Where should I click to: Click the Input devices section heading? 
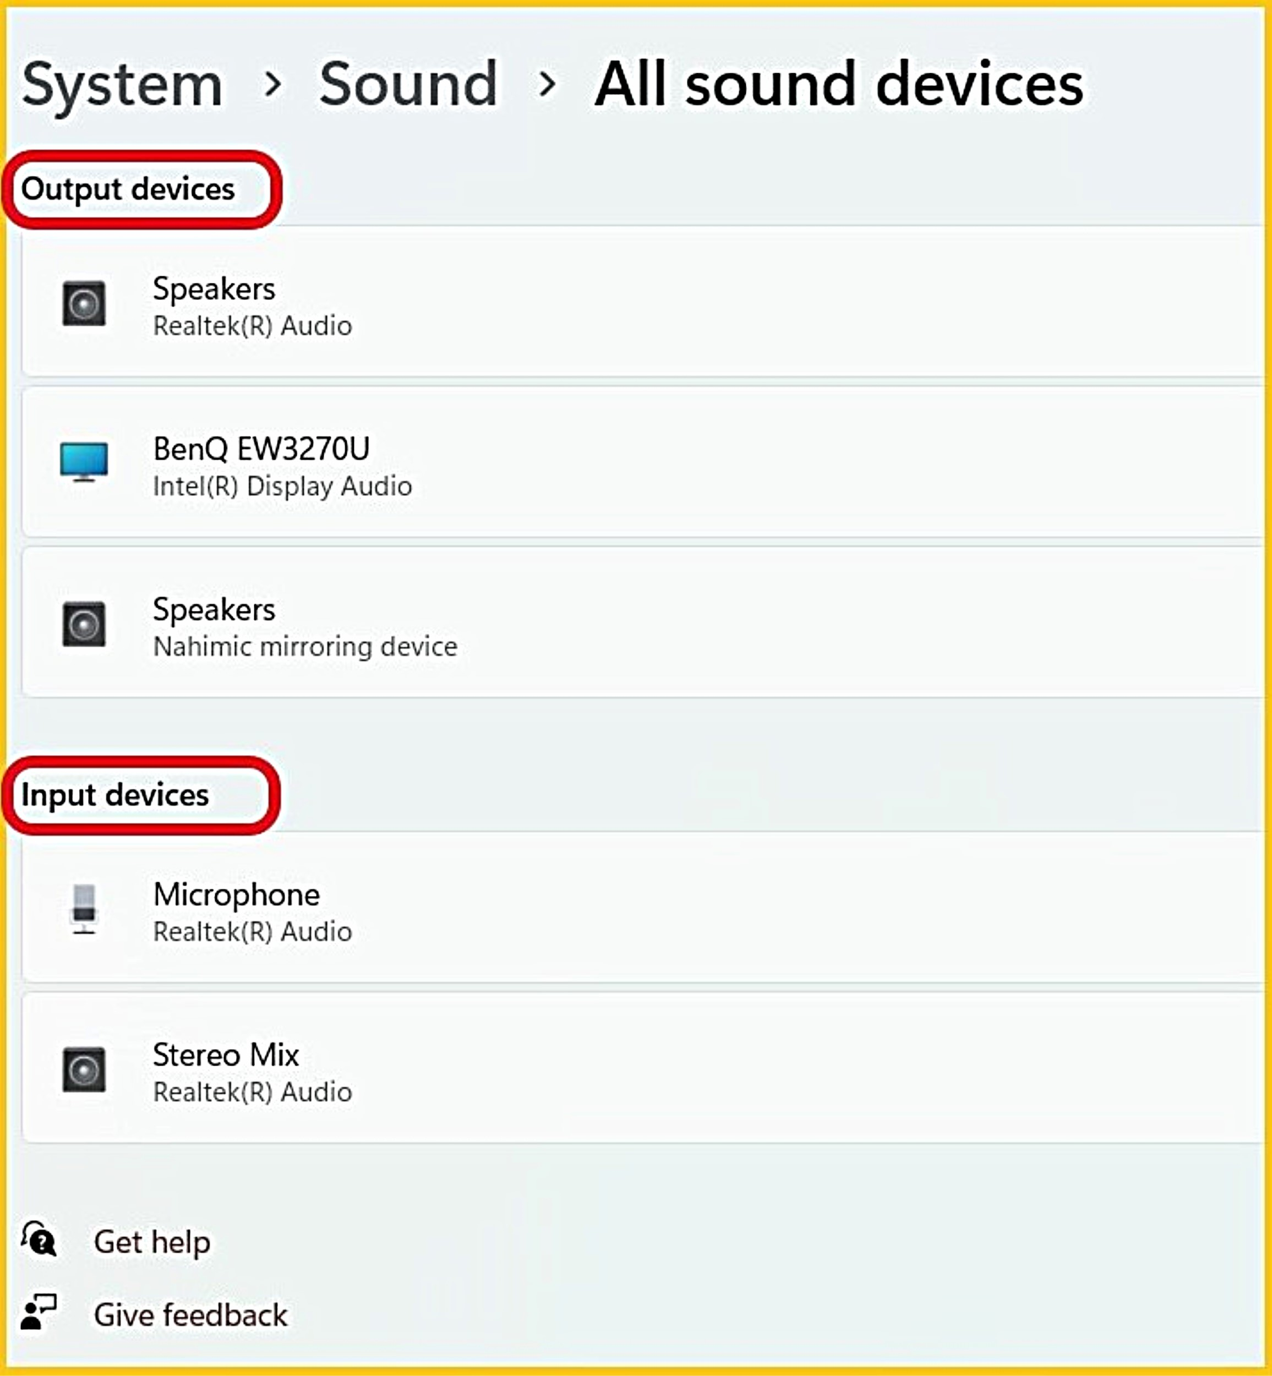click(x=115, y=795)
